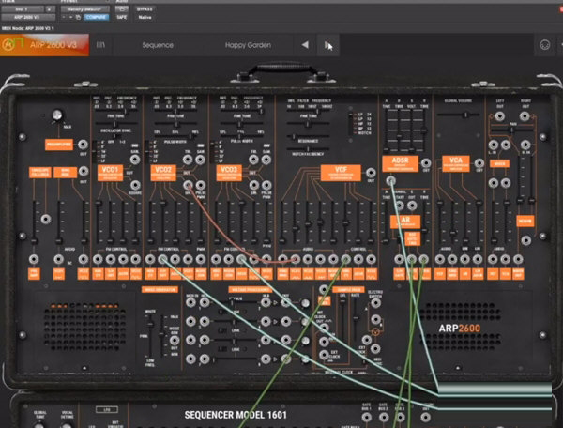Image resolution: width=563 pixels, height=428 pixels.
Task: Load the next preset with right arrow
Action: (327, 45)
